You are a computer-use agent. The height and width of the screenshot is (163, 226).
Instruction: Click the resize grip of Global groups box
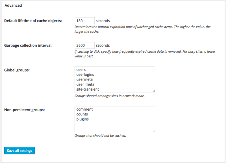pos(154,91)
